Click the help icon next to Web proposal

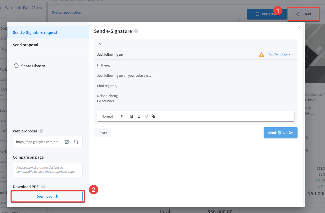pos(41,131)
